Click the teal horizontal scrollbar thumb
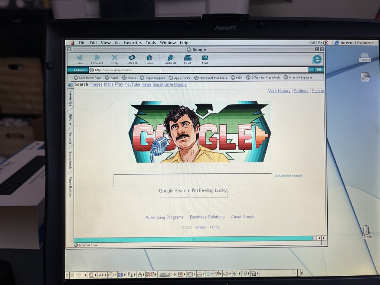The image size is (380, 285). [x=193, y=239]
